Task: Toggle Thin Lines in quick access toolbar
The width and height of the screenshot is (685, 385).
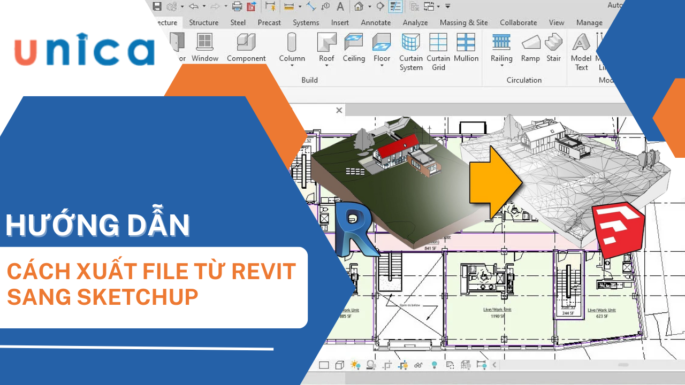Action: [x=395, y=6]
